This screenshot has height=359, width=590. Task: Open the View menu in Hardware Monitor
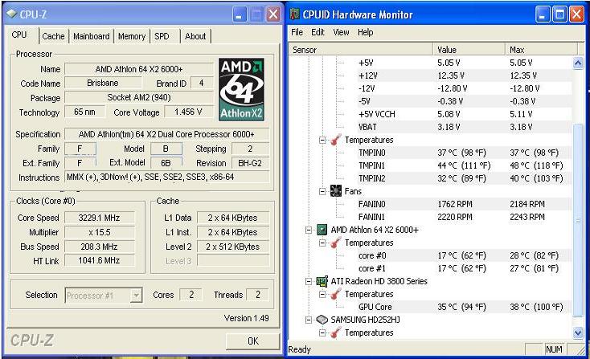tap(341, 32)
